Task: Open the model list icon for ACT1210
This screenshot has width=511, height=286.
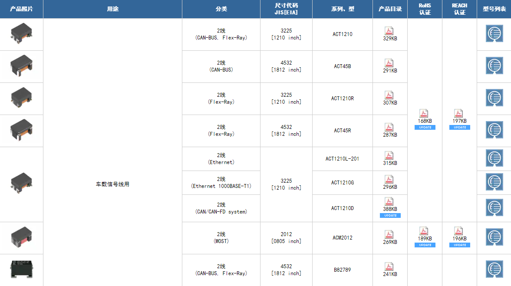Action: coord(494,34)
